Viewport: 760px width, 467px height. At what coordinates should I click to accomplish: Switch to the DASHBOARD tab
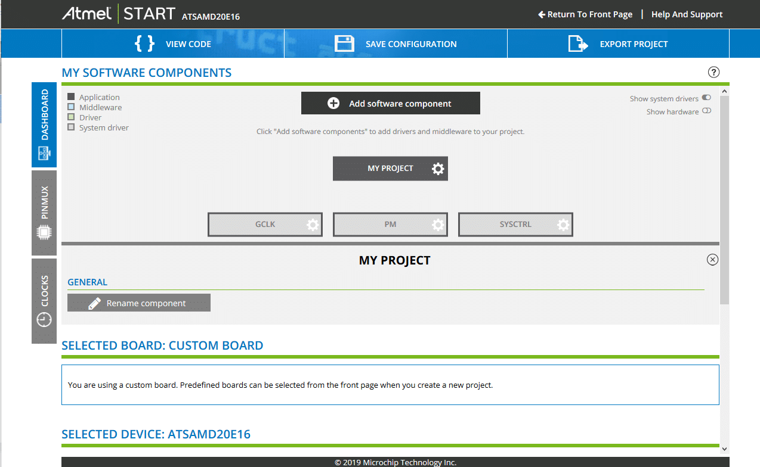(x=44, y=124)
